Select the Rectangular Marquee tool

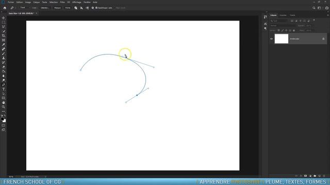point(4,22)
